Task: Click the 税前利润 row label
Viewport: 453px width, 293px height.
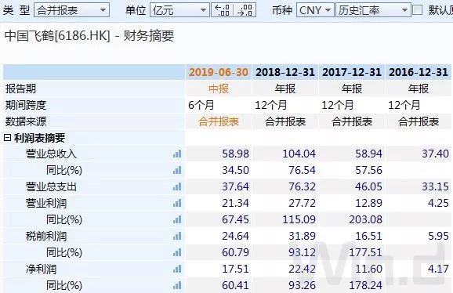Action: 46,236
